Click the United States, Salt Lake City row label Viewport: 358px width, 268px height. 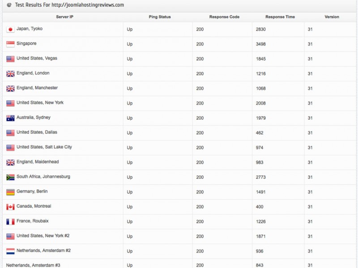coord(44,147)
